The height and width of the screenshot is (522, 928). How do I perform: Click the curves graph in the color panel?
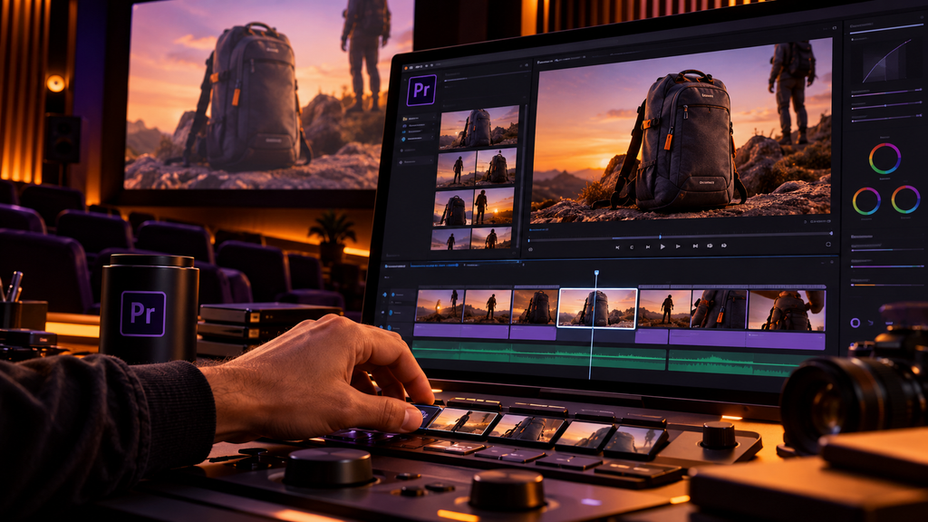886,61
